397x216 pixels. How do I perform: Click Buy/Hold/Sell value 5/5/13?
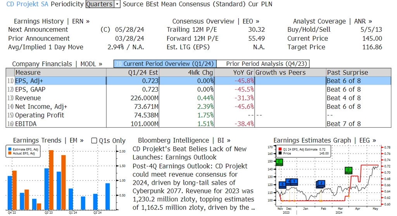pyautogui.click(x=371, y=29)
